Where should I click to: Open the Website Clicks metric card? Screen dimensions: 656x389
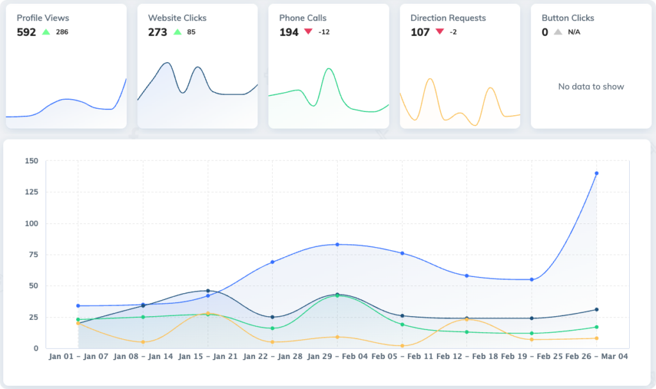[x=197, y=64]
